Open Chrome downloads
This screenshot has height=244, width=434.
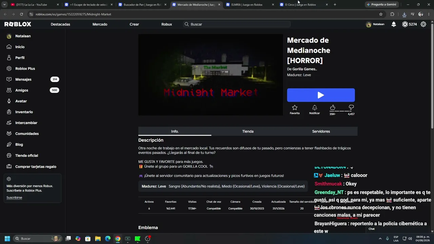click(404, 14)
